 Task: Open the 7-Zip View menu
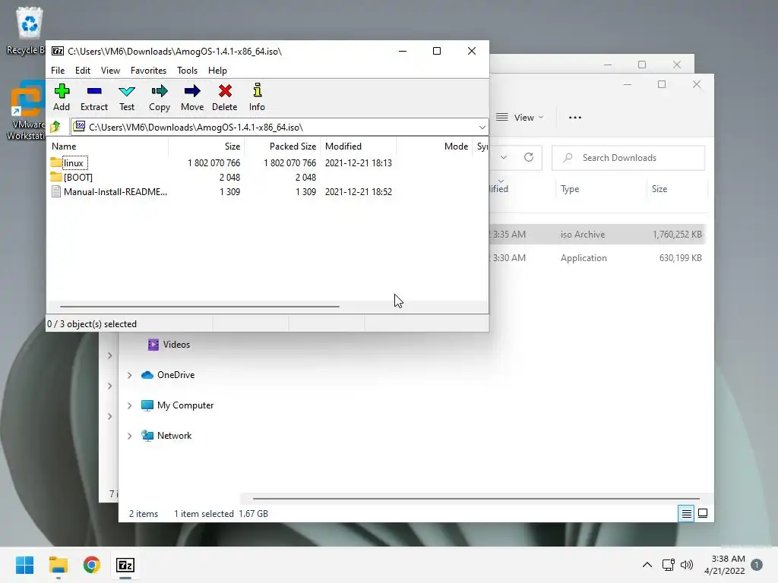tap(110, 71)
